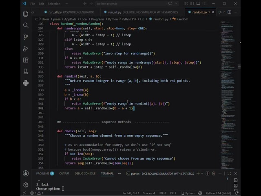
Task: Go forward with the right arrow
Action: coord(91,4)
